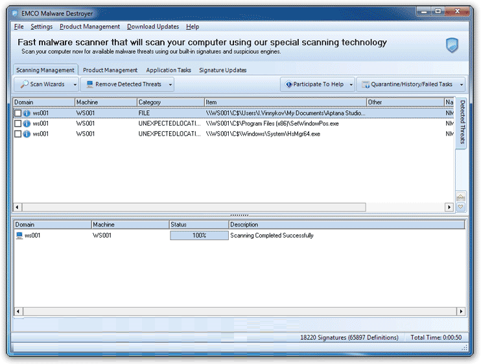Select the SetWindowPos.exe item path

tap(272, 124)
